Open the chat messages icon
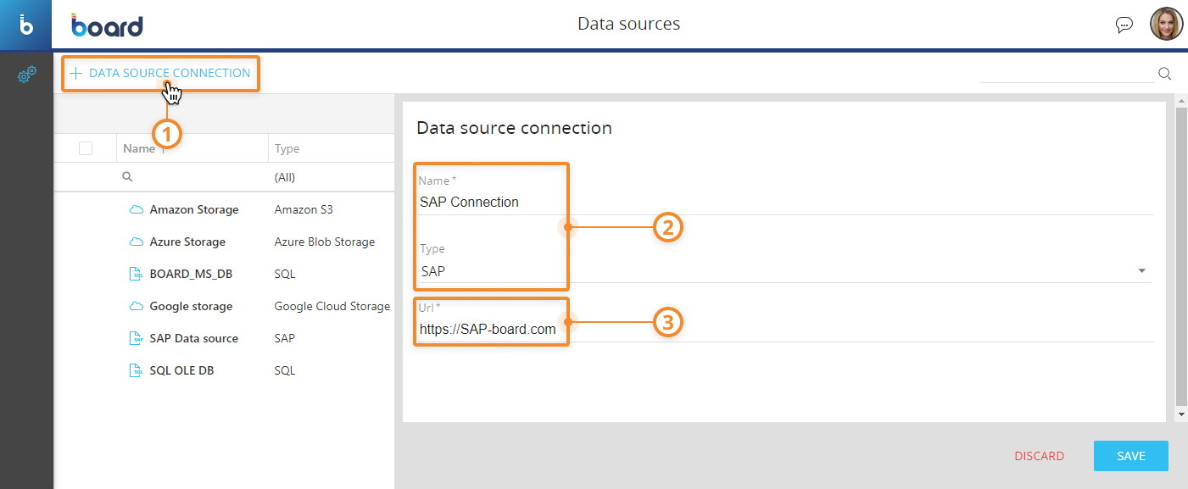The width and height of the screenshot is (1188, 489). click(1124, 25)
